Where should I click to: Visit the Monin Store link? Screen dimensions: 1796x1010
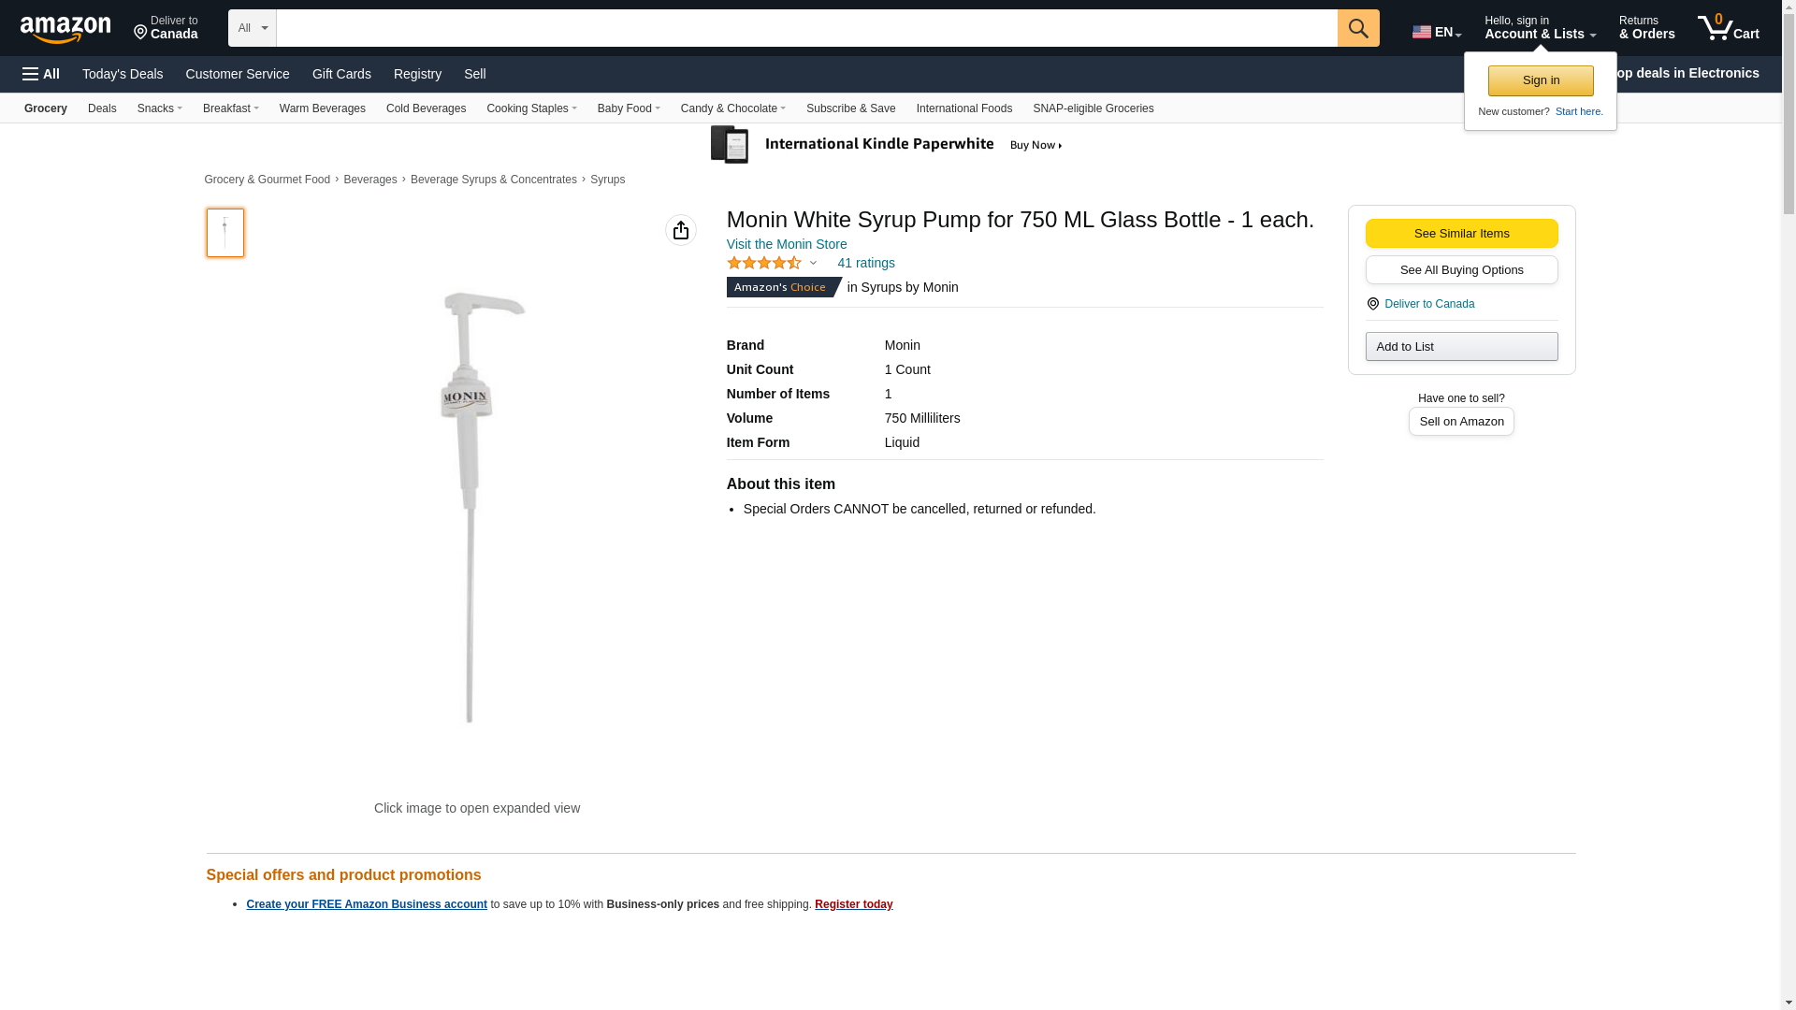click(787, 244)
